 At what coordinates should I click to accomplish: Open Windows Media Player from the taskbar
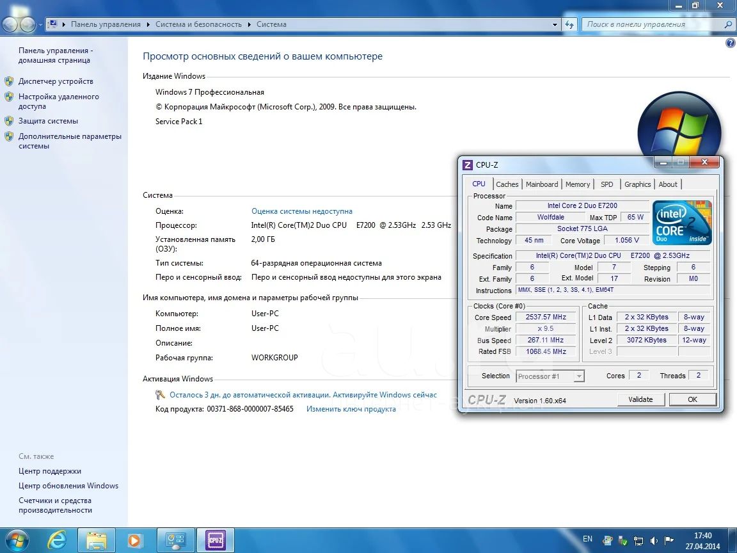click(x=134, y=540)
